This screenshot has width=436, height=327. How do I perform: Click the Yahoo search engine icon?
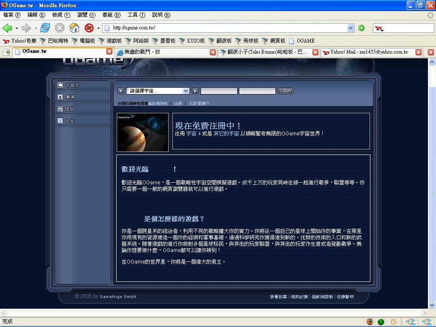pyautogui.click(x=379, y=28)
